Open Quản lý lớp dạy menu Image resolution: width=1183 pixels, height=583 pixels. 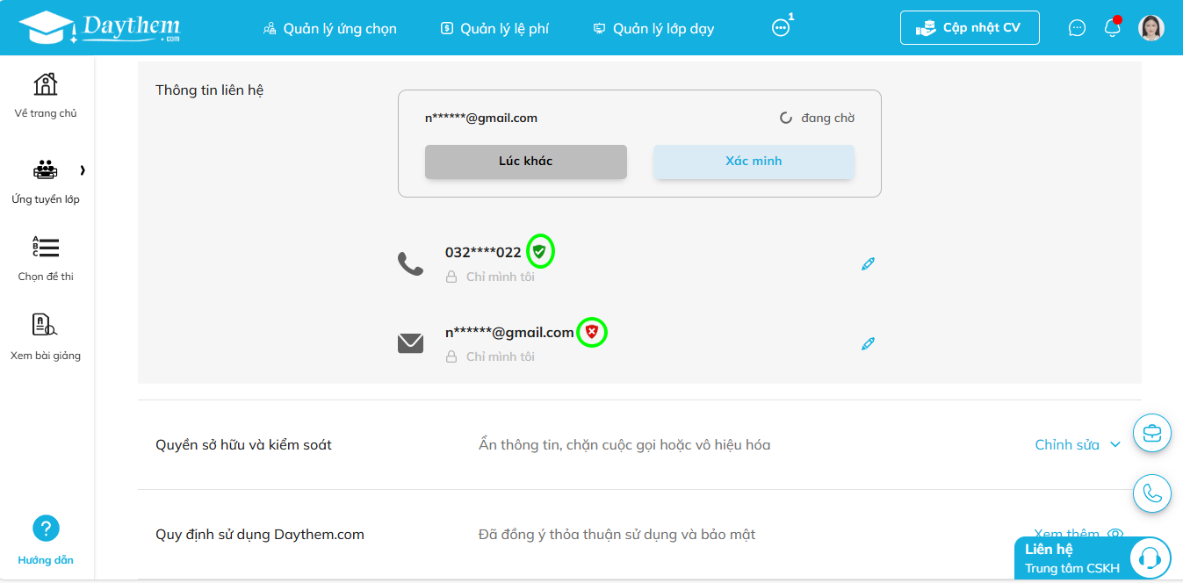tap(654, 28)
